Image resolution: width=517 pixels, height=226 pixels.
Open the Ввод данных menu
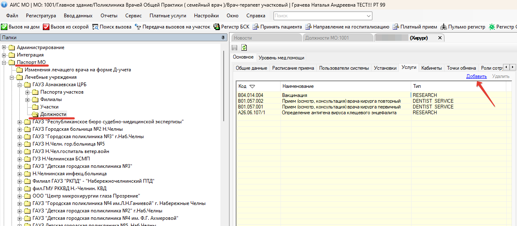[78, 16]
